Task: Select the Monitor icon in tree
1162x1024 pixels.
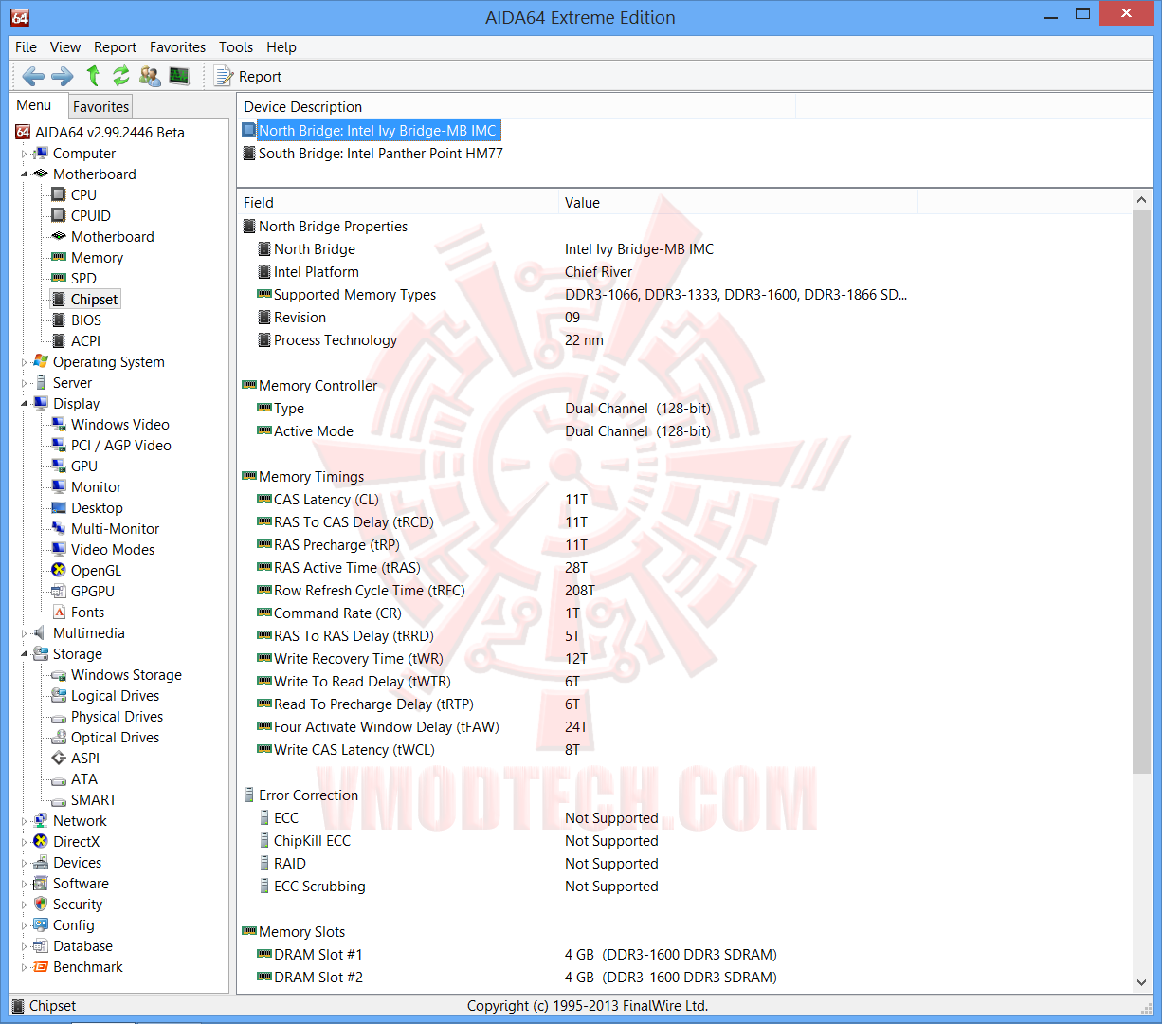Action: [59, 486]
